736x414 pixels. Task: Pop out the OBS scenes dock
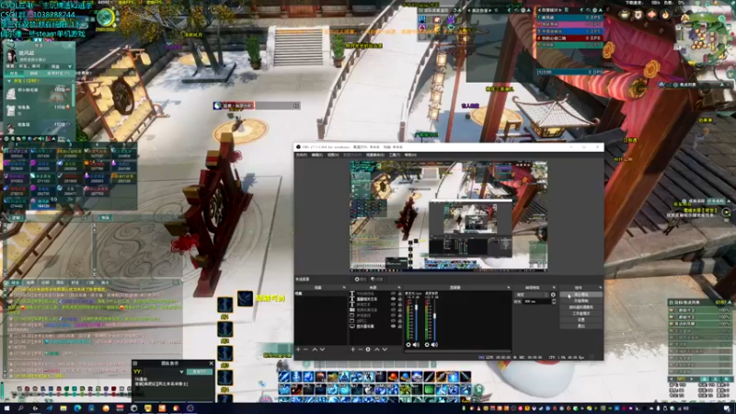point(344,287)
